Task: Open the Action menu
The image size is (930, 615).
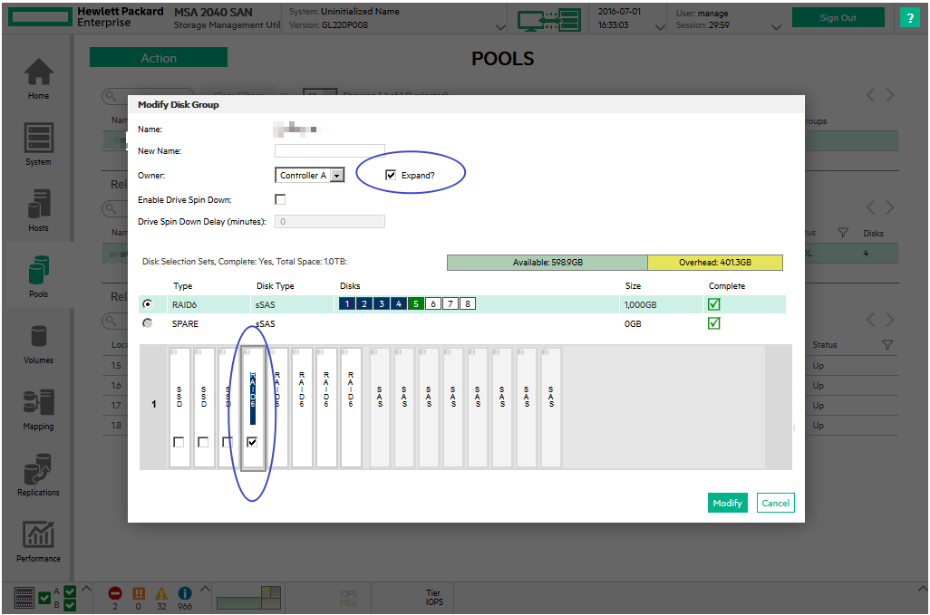Action: pos(159,57)
